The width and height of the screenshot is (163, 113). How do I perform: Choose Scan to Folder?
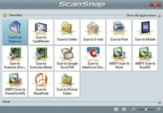coord(67,32)
